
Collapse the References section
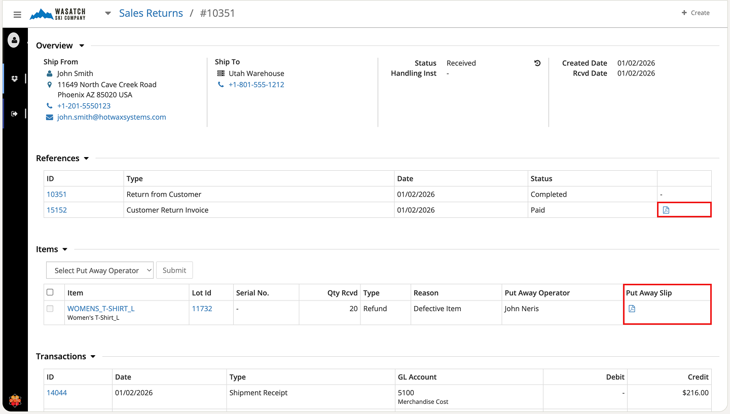tap(86, 159)
